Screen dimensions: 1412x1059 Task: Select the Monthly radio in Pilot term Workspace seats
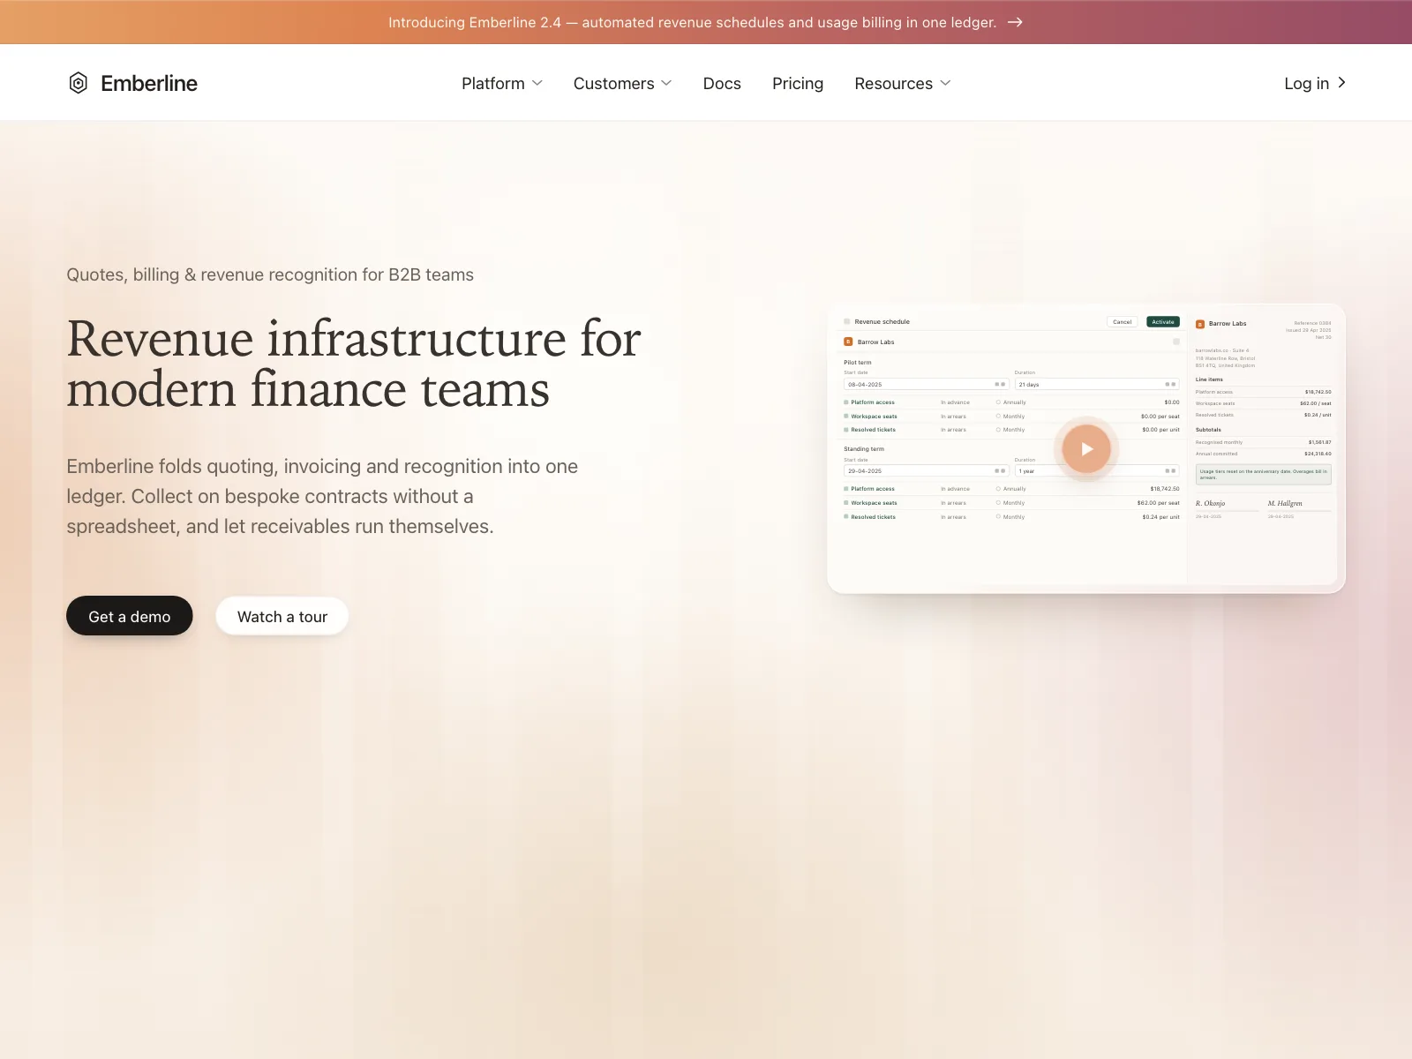[998, 417]
